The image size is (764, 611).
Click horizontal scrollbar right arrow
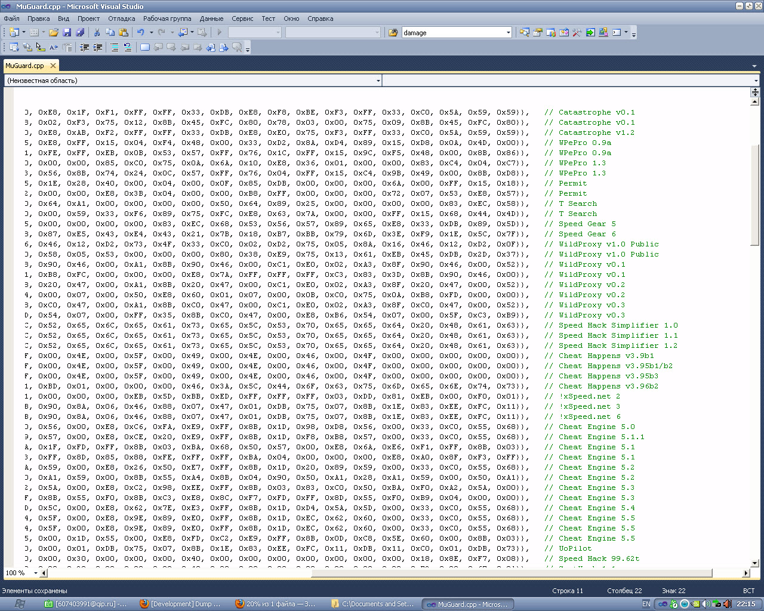746,573
